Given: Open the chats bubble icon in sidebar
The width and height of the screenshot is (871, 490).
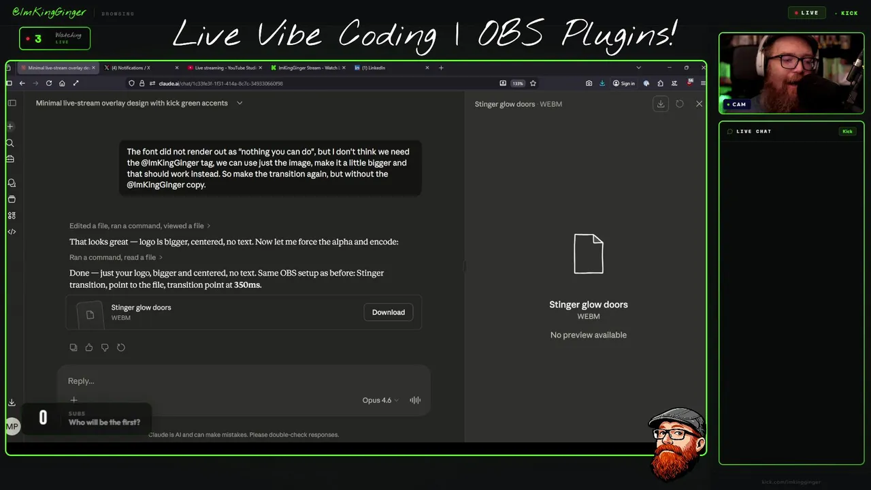Looking at the screenshot, I should coord(12,183).
